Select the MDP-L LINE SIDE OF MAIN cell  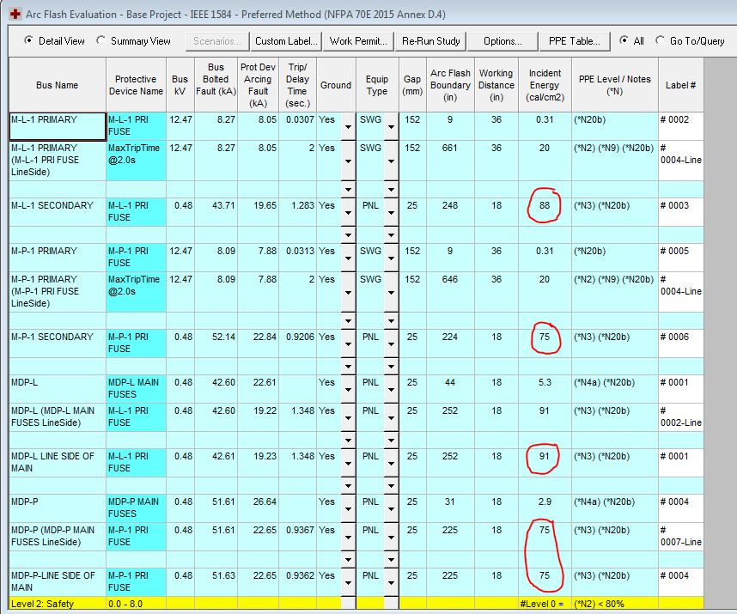coord(58,463)
